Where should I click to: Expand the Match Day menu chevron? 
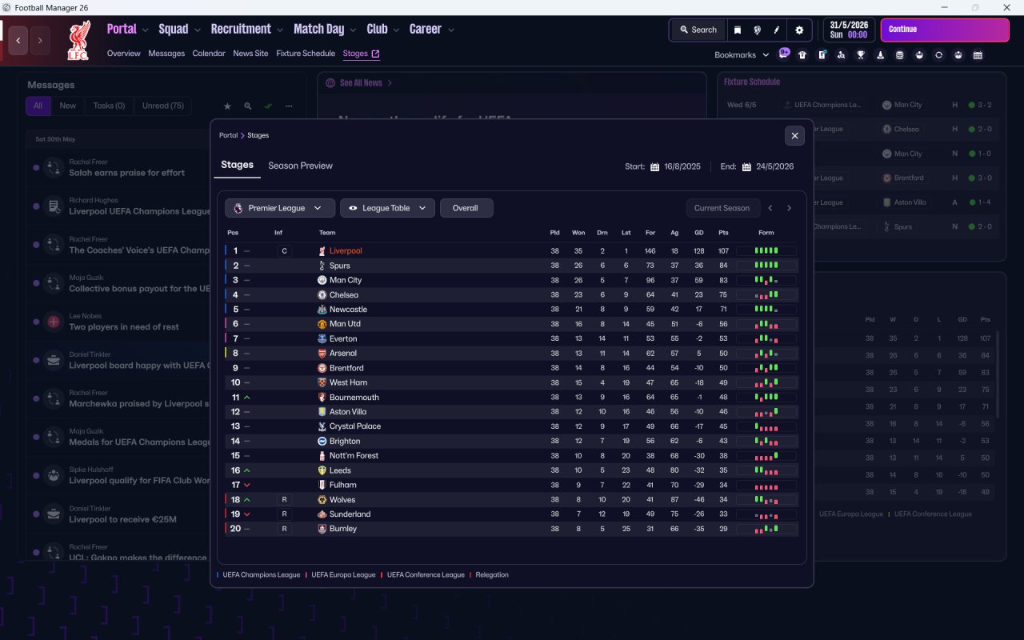click(x=353, y=30)
